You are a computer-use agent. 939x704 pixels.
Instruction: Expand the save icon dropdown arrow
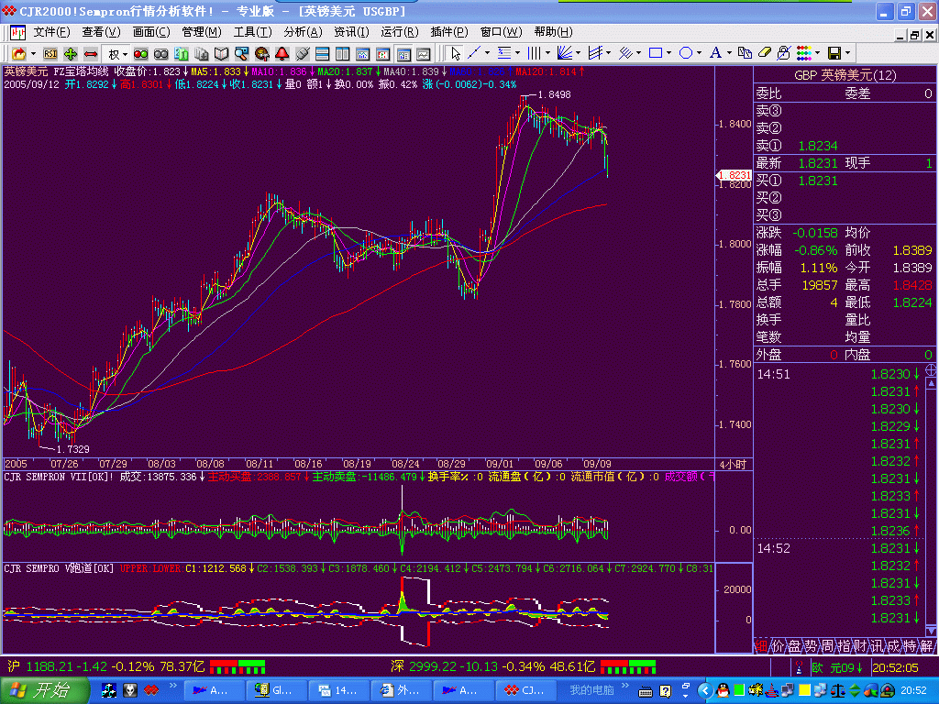pos(848,53)
